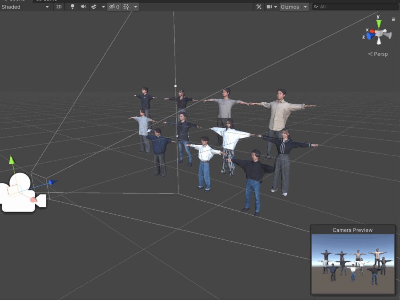Toggle scene effects (skybox/fog) icon
400x300 pixels.
(x=94, y=7)
